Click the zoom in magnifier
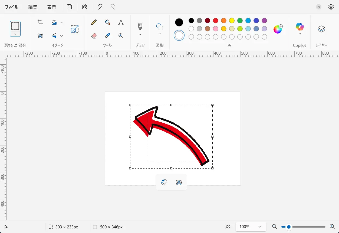The width and height of the screenshot is (339, 233). 332,227
